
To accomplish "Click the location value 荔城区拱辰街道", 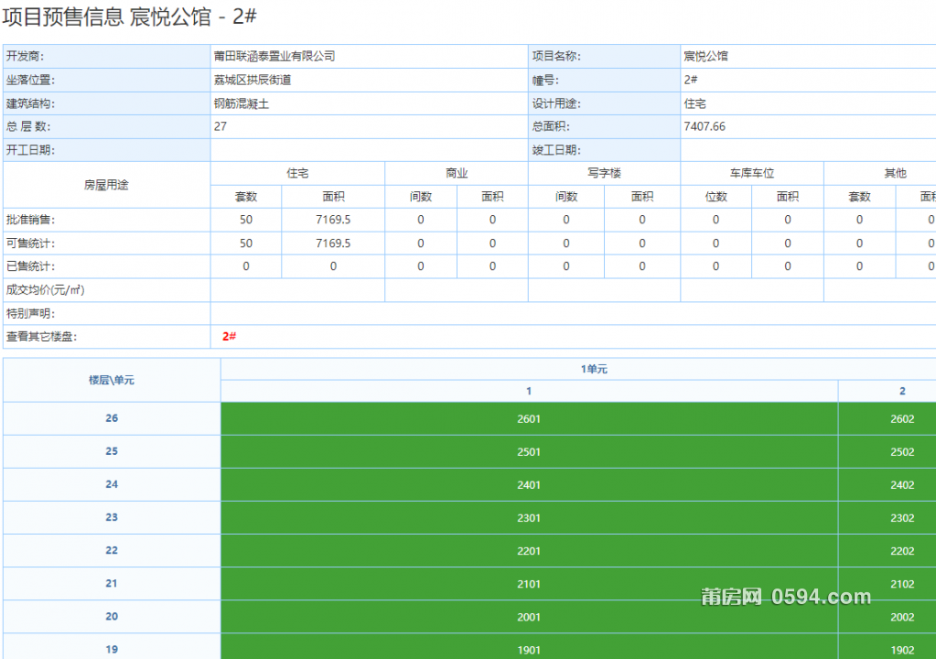I will coord(253,80).
